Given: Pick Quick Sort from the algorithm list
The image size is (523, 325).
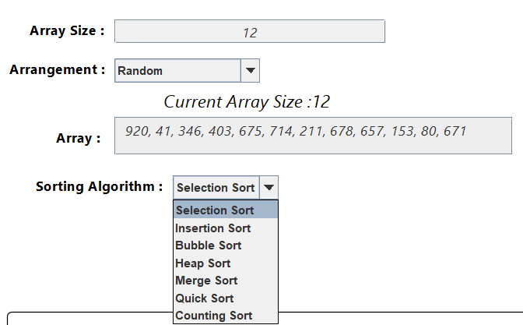Looking at the screenshot, I should [x=226, y=299].
